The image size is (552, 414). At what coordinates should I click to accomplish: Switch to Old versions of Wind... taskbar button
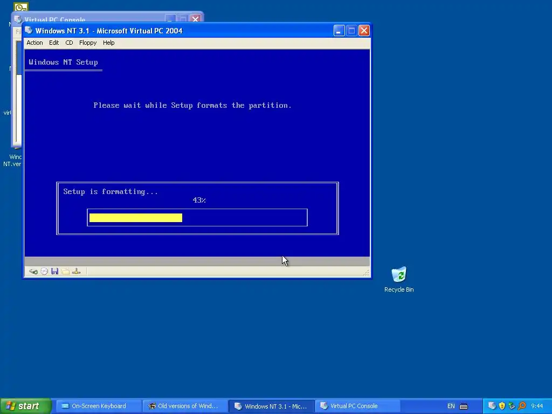[185, 406]
